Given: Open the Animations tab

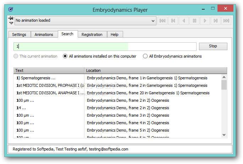Looking at the screenshot, I should (44, 35).
